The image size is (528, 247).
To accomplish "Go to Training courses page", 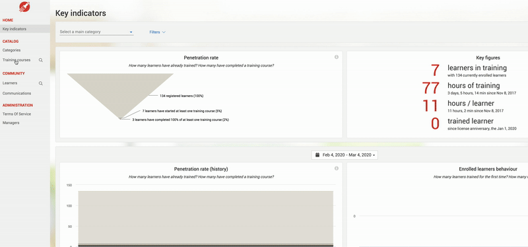I will pos(16,60).
